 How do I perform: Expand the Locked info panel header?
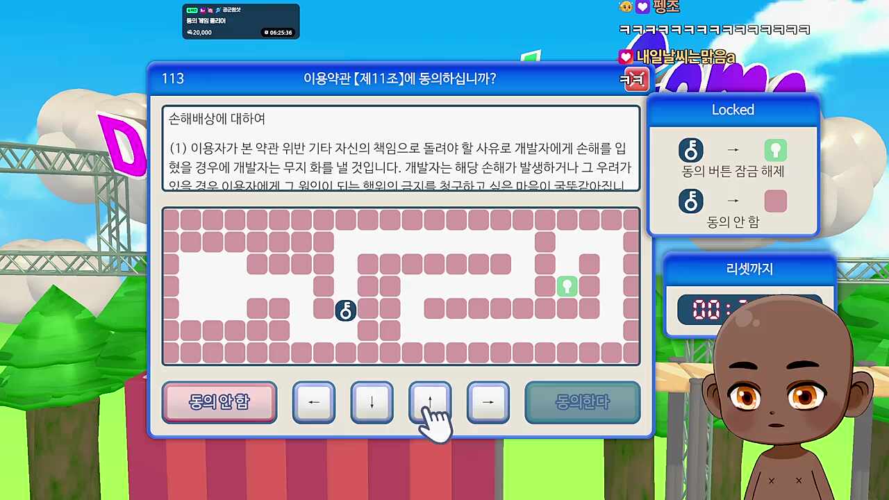point(733,110)
